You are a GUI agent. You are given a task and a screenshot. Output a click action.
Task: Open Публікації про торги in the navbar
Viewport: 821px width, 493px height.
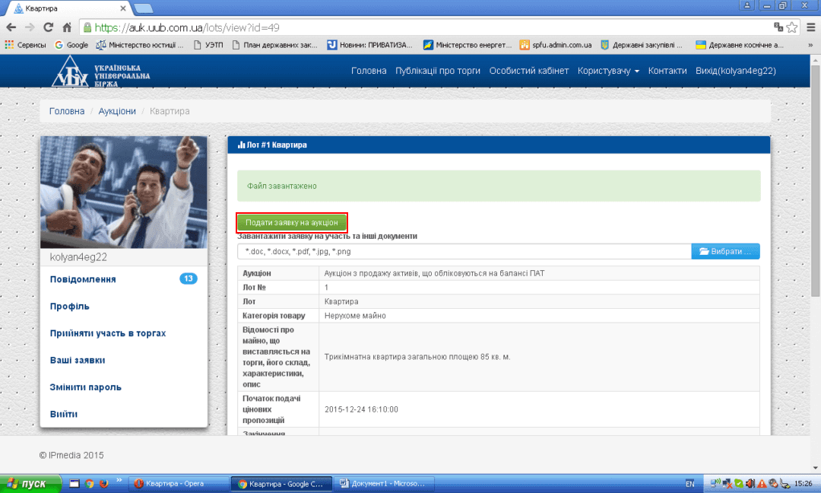(x=438, y=71)
